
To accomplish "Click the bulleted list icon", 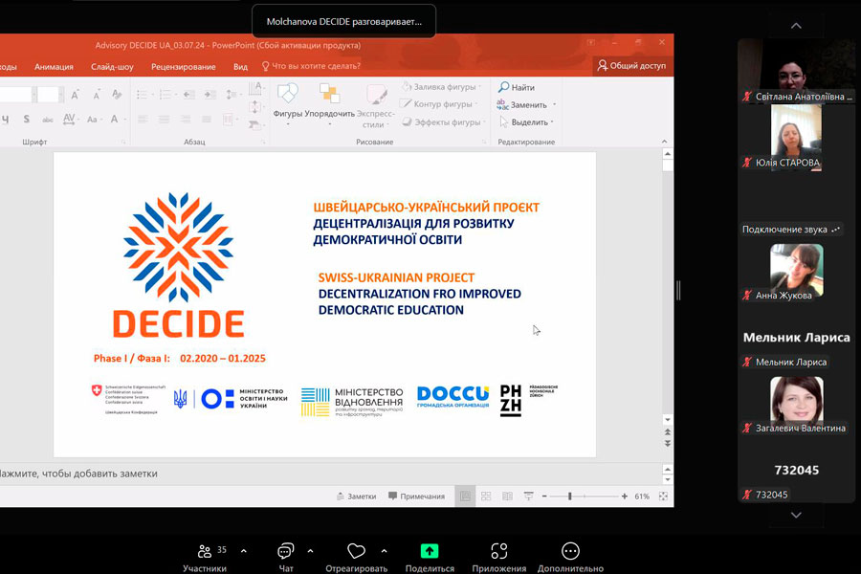I will coord(143,95).
